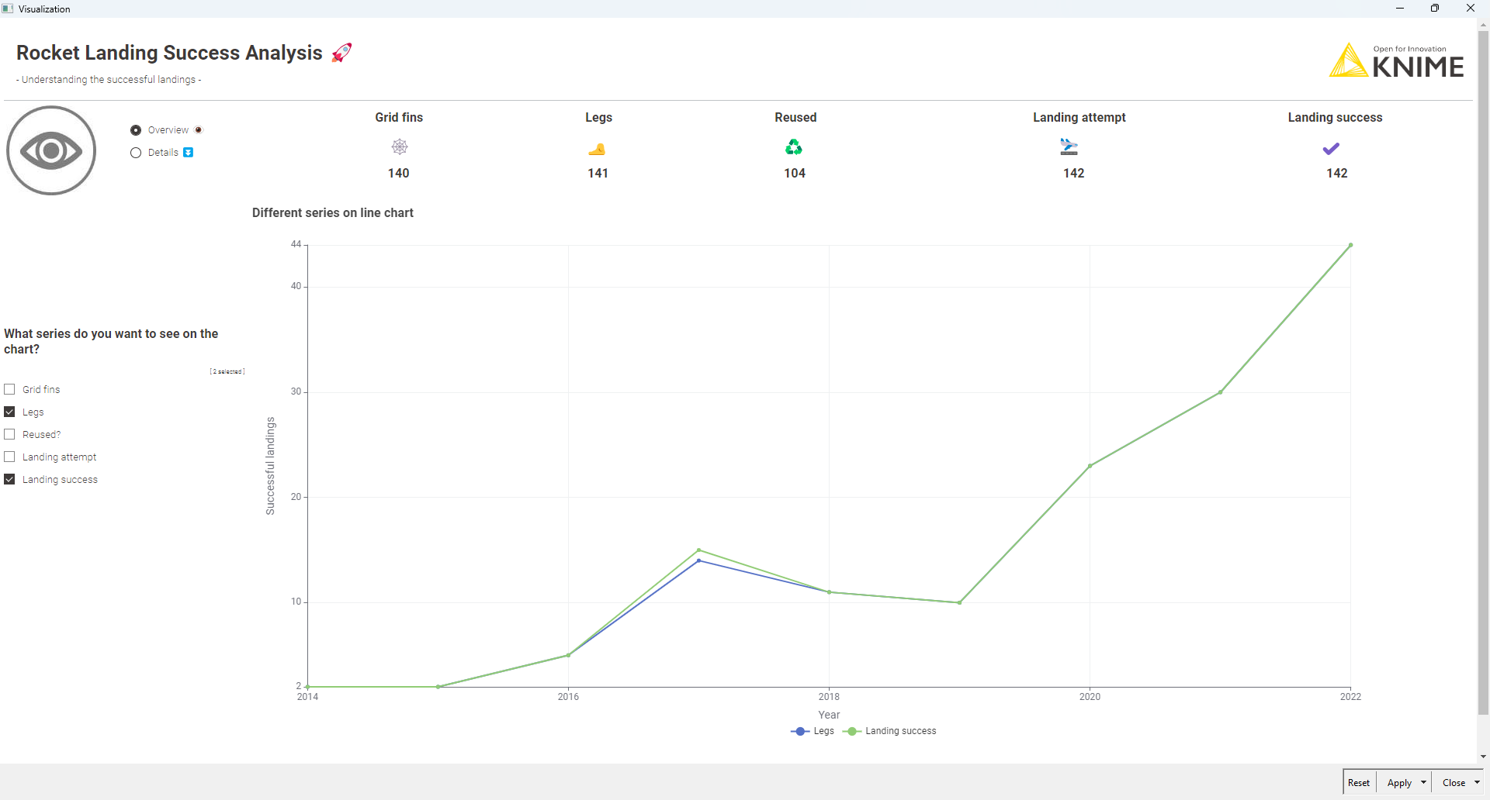Click the record dot icon next to Overview

(x=199, y=130)
